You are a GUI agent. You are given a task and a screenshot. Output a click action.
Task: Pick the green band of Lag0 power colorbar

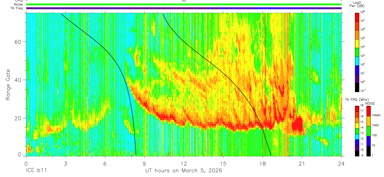(357, 52)
